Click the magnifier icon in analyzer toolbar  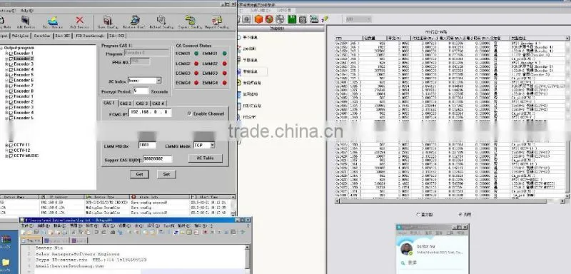tap(246, 19)
